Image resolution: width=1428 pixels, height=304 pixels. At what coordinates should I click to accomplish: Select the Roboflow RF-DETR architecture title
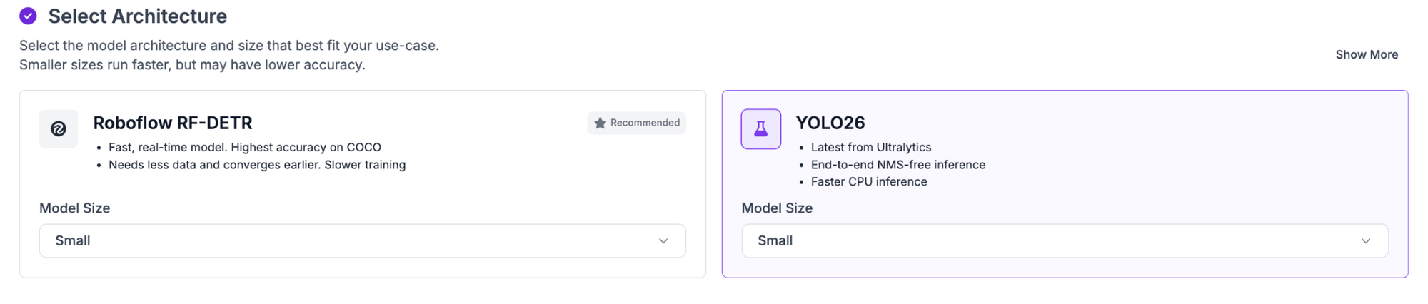(173, 123)
